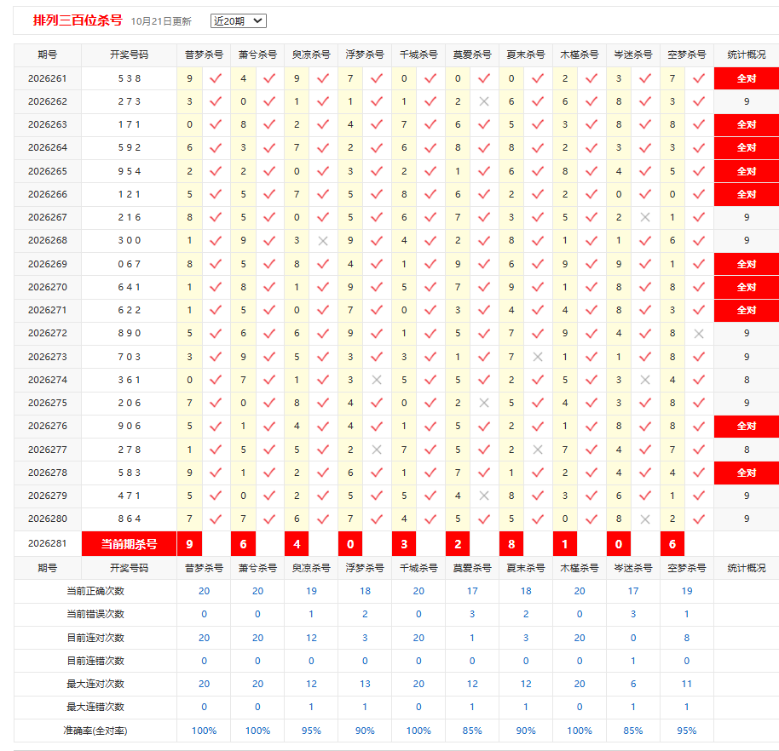Click the period number 2026281

[47, 543]
